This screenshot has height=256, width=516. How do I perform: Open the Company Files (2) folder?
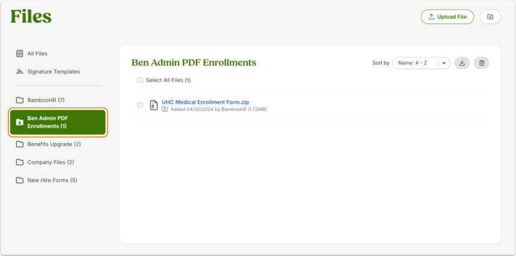45,163
